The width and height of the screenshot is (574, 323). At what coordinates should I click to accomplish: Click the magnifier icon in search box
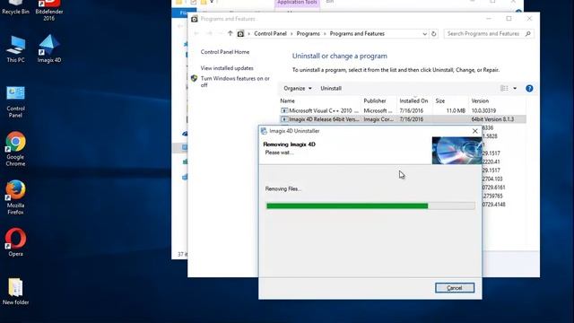pos(528,34)
